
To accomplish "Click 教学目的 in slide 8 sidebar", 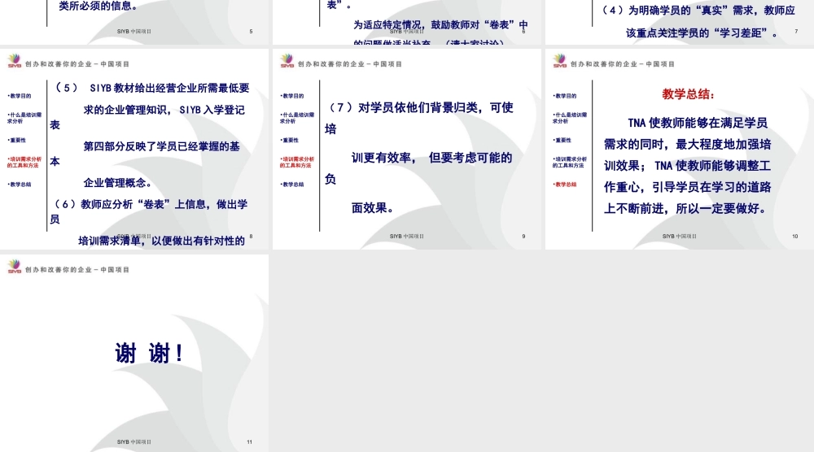I will tap(20, 96).
